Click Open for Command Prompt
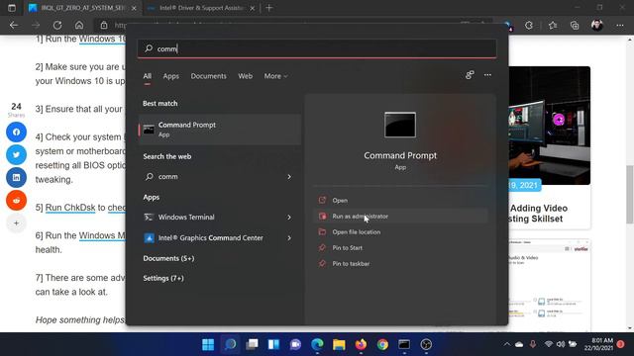Image resolution: width=634 pixels, height=356 pixels. (400, 200)
